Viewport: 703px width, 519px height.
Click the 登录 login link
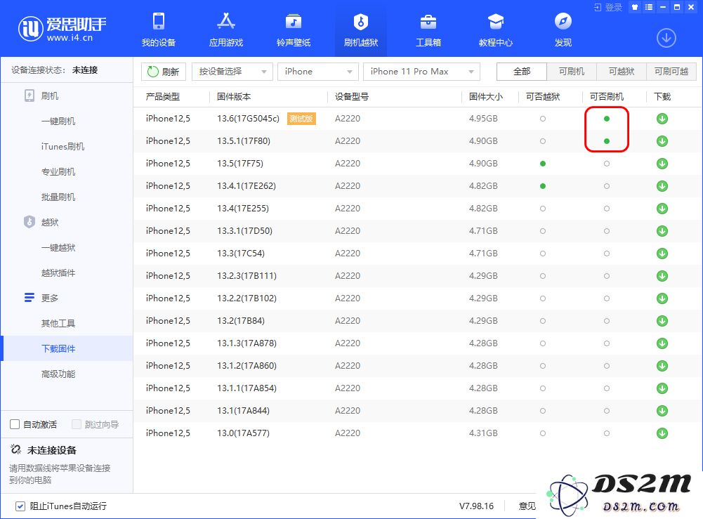[x=608, y=7]
